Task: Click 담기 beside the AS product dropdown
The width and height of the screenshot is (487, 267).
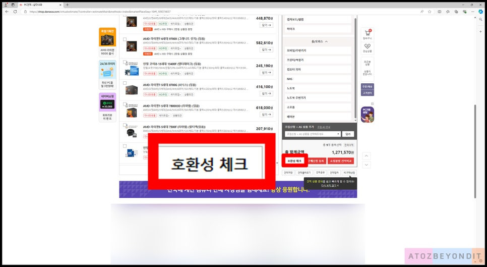Action: tap(348, 134)
